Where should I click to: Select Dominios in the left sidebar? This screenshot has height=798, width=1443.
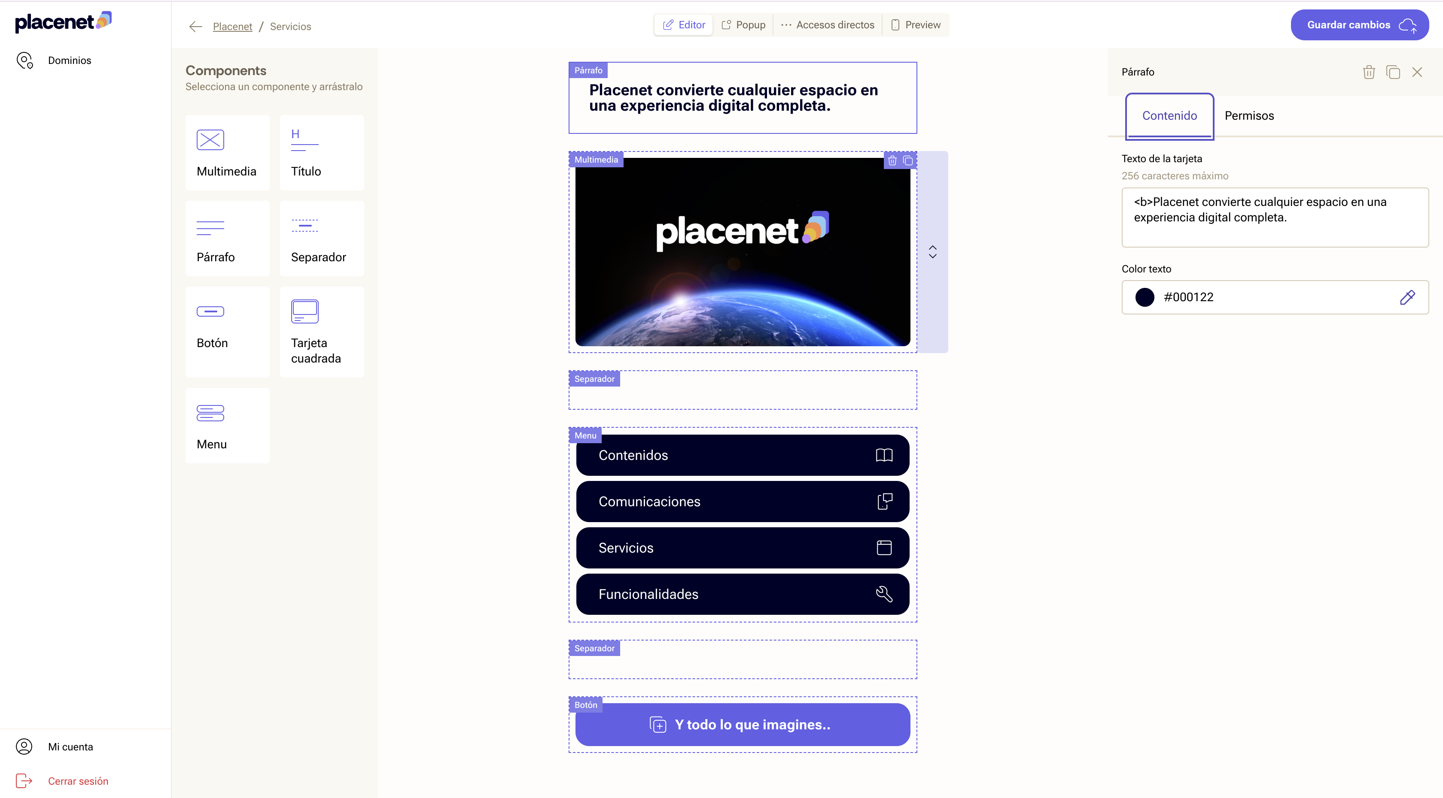[69, 60]
